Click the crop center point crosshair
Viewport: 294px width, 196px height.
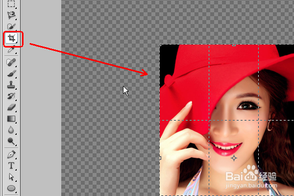pos(234,158)
